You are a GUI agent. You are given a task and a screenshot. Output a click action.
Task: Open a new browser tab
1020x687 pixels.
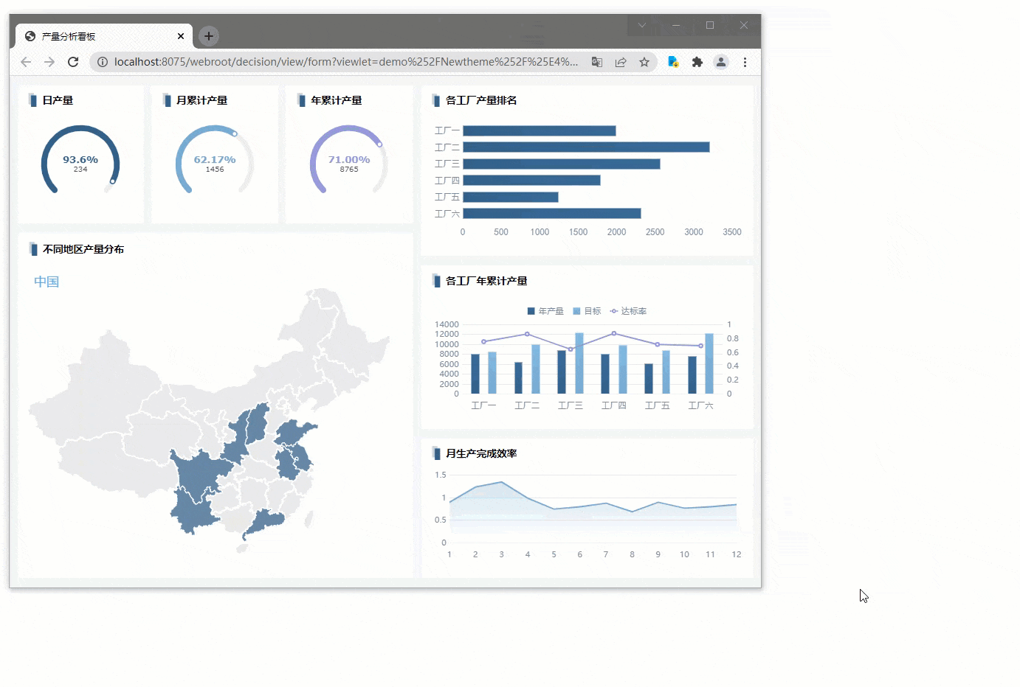tap(209, 35)
